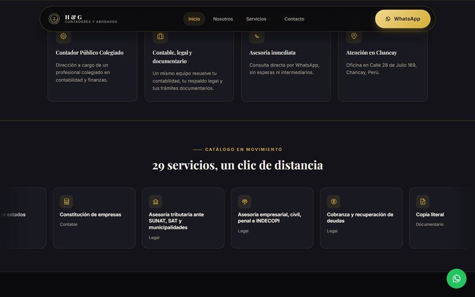
Task: Click the 'Legal' tag under Cobranza y recuperación
Action: coord(332,231)
